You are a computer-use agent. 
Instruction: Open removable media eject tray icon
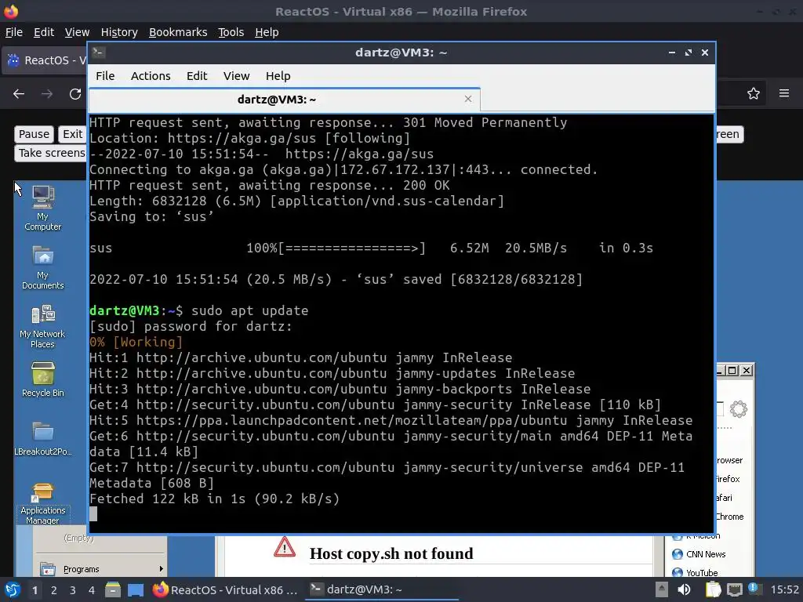click(x=662, y=589)
